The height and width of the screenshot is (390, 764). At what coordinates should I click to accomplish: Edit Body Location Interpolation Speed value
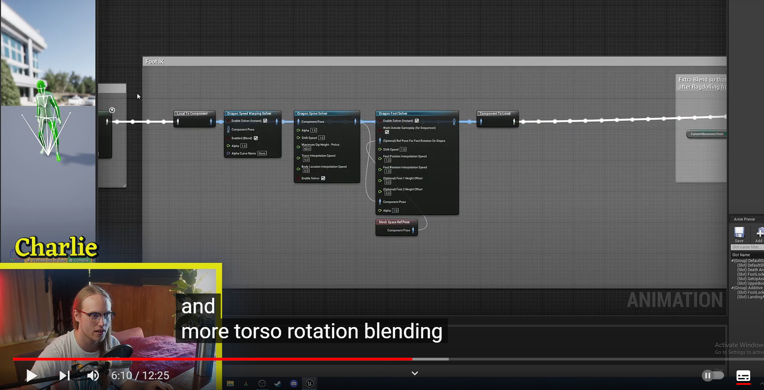point(306,171)
